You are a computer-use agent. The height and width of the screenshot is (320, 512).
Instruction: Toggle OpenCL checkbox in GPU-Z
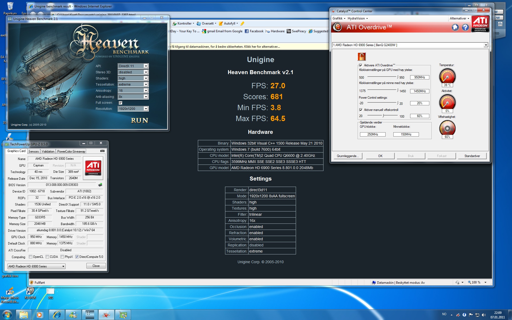pyautogui.click(x=30, y=257)
